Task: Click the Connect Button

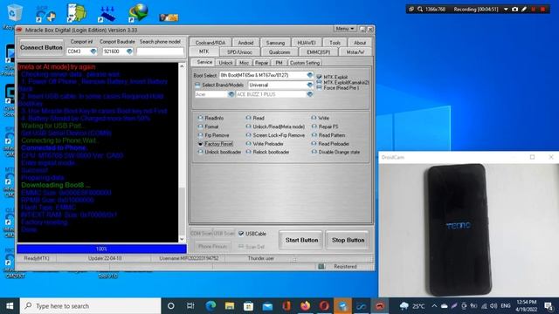Action: coord(41,47)
